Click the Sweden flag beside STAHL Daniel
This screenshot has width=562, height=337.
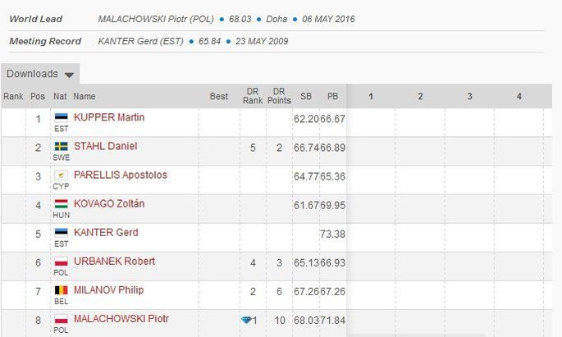point(61,146)
